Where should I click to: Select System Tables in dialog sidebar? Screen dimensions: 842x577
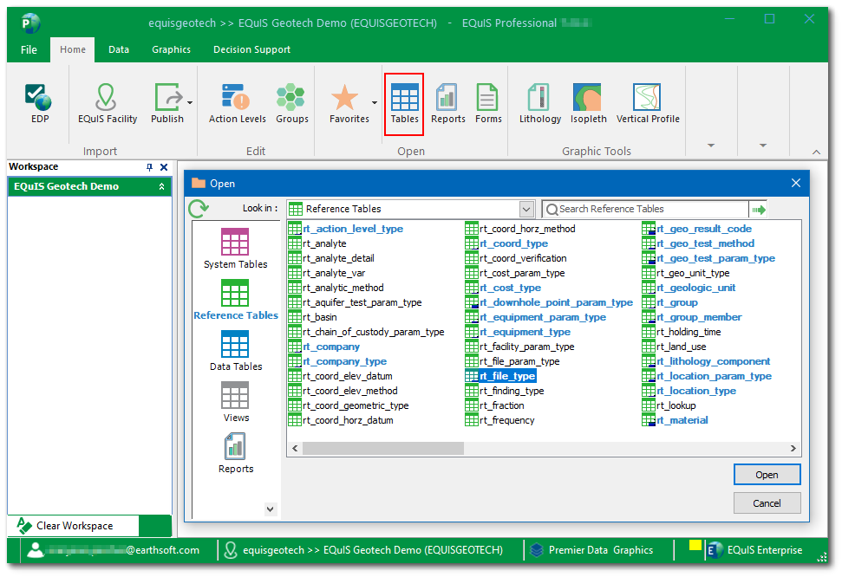235,249
